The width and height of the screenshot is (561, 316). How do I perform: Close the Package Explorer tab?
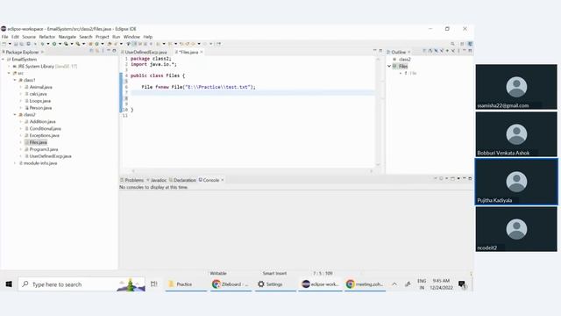click(x=42, y=52)
